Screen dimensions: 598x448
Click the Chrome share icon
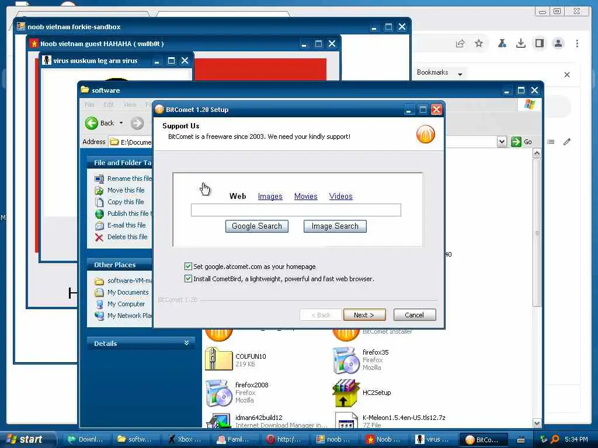[x=460, y=43]
